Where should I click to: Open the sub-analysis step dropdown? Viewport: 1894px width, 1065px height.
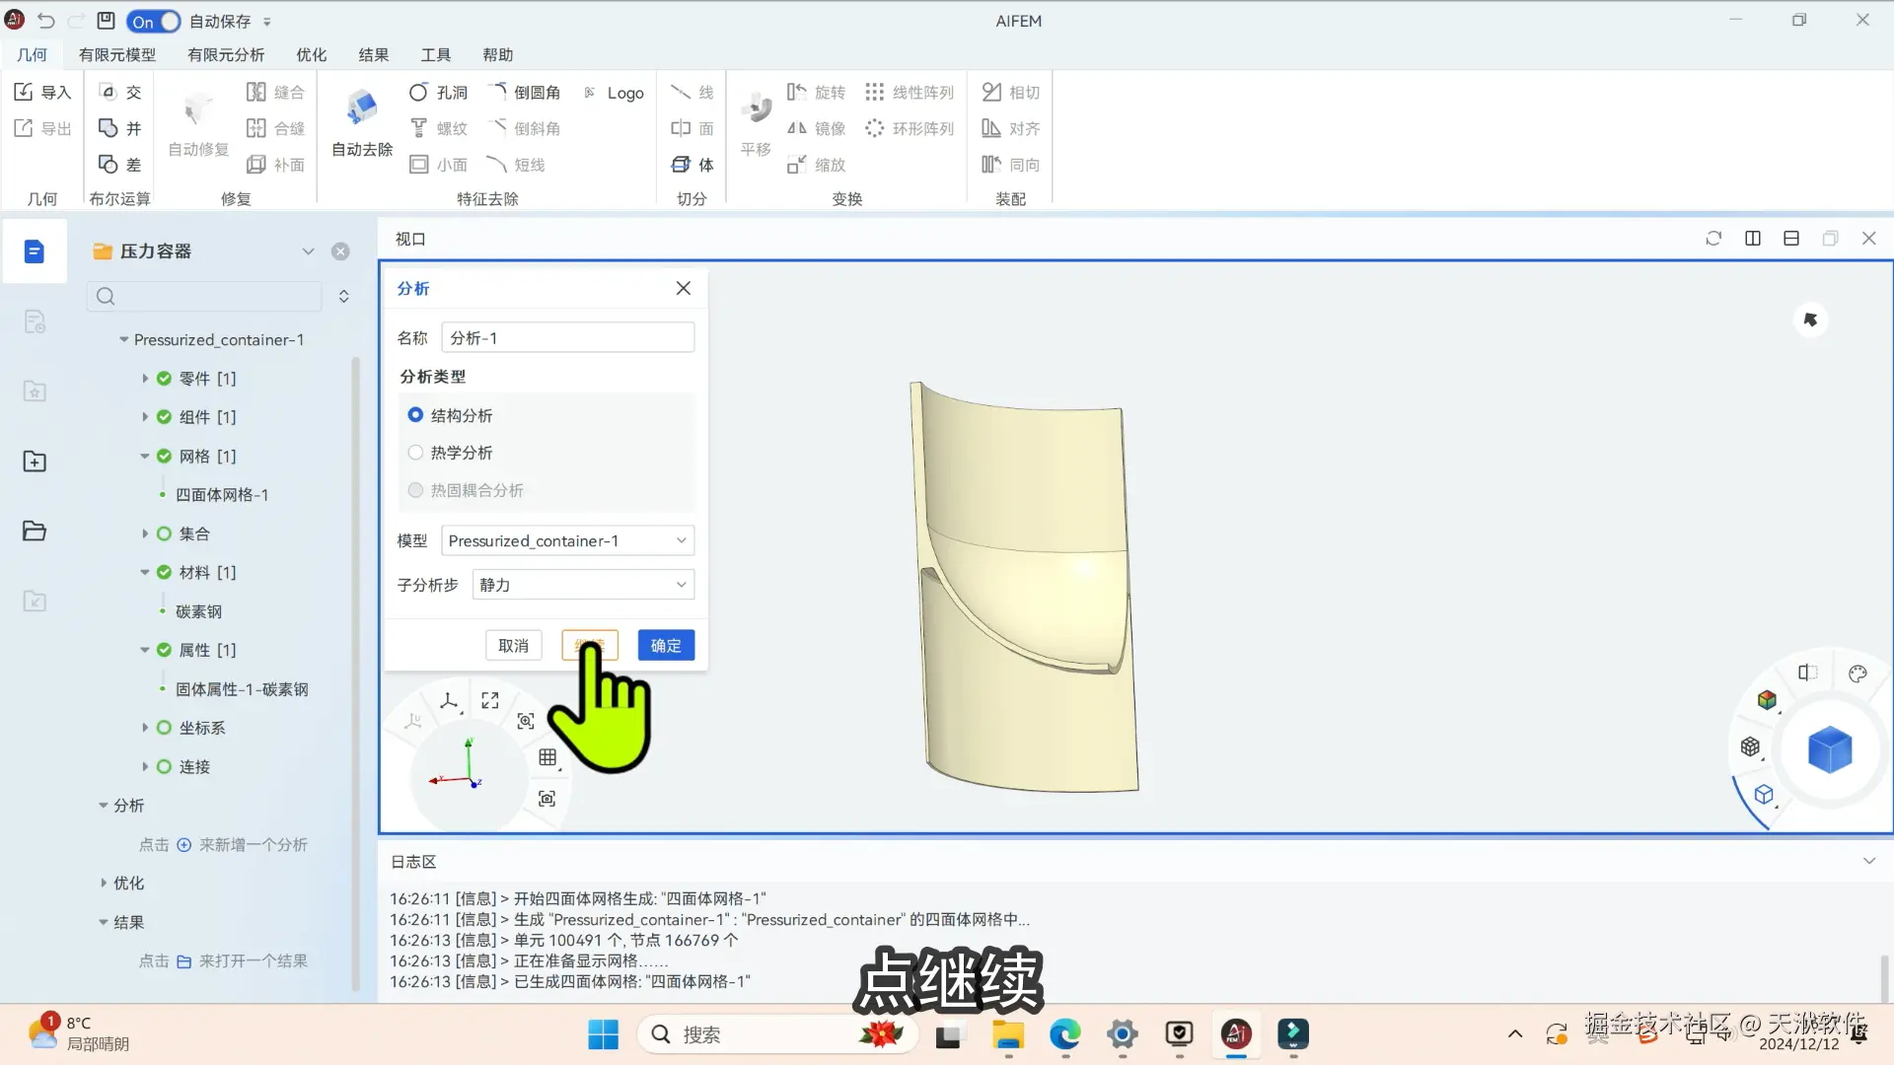pyautogui.click(x=583, y=585)
